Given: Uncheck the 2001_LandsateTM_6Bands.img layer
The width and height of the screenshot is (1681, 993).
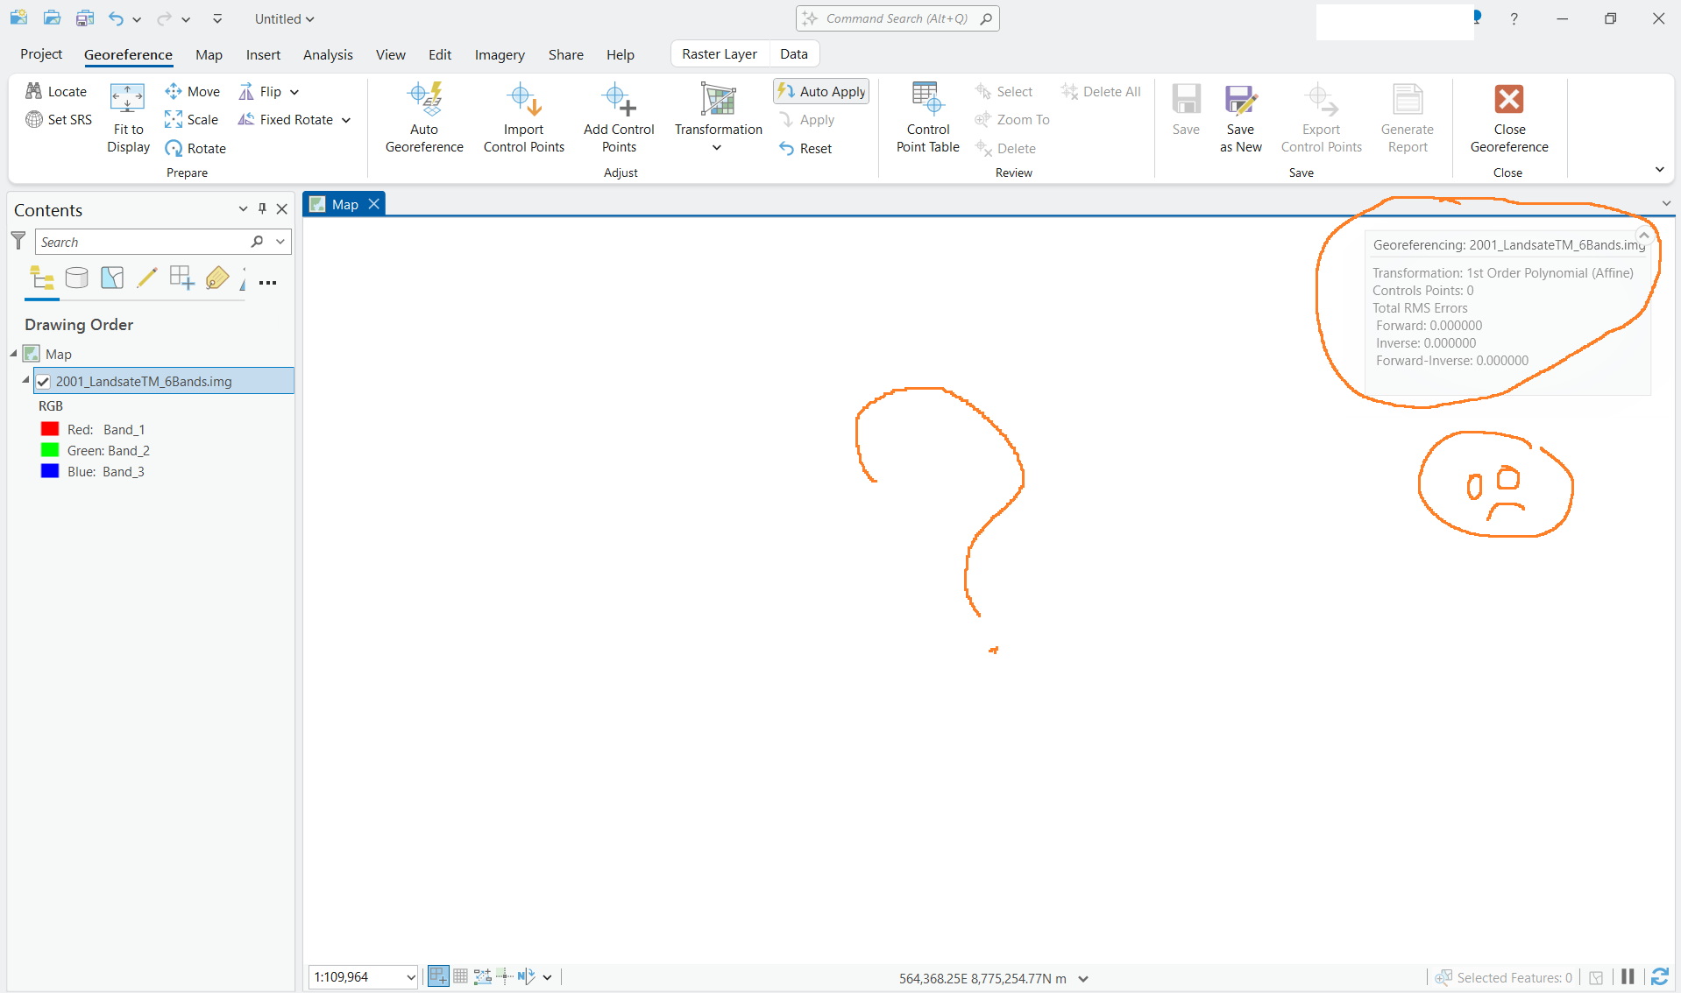Looking at the screenshot, I should click(42, 381).
